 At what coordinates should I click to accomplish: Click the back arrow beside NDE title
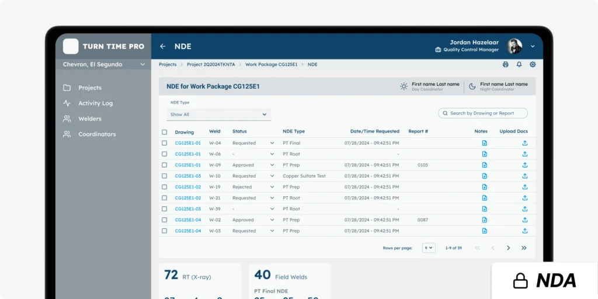[x=163, y=47]
